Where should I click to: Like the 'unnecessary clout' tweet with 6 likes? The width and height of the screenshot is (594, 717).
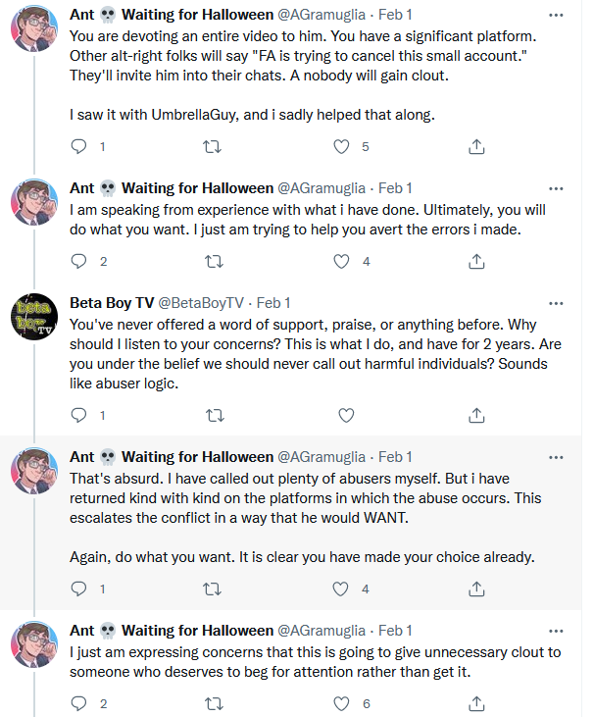(x=341, y=703)
